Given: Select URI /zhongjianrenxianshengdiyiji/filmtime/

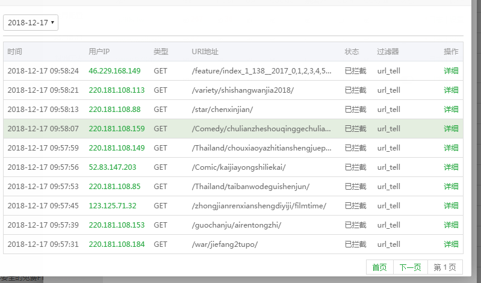Looking at the screenshot, I should point(259,206).
